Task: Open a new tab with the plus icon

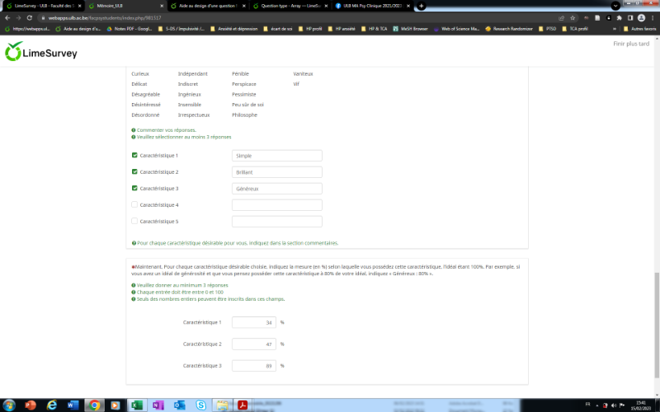Action: point(422,6)
